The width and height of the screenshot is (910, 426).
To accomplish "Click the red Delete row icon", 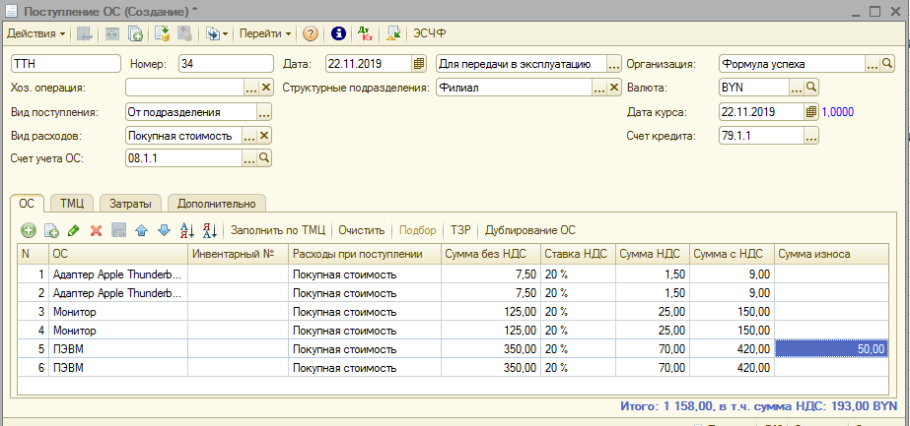I will point(97,230).
